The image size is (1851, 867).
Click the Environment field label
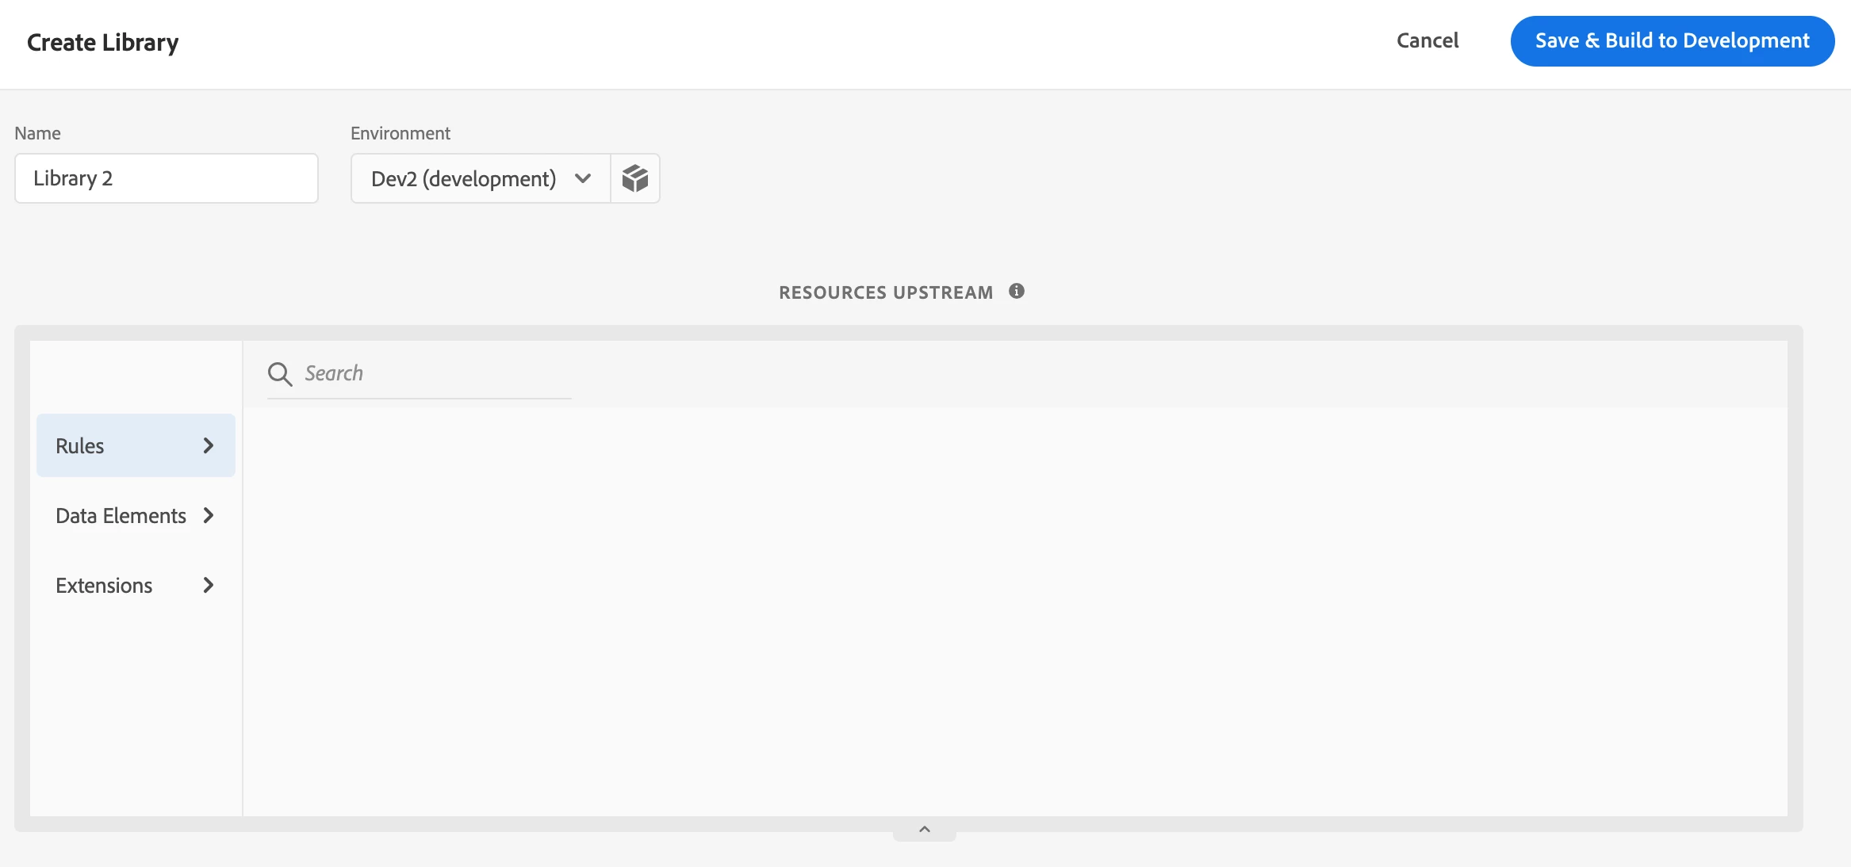tap(400, 133)
